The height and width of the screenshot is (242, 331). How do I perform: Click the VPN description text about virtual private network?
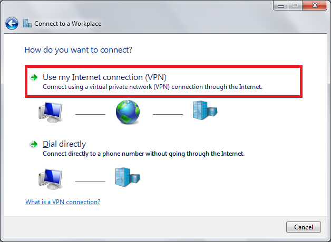[x=153, y=87]
